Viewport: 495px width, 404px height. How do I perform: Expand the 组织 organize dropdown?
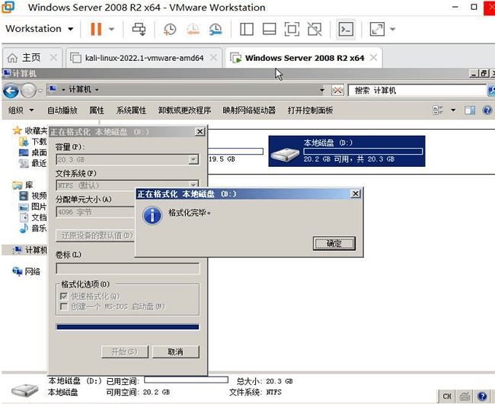coord(19,110)
